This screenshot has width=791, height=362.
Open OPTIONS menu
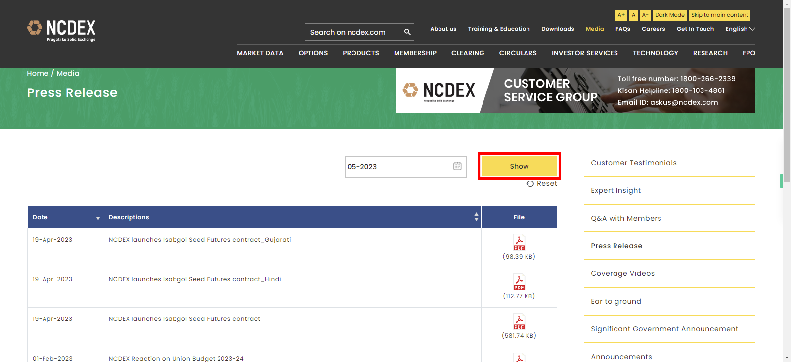coord(313,53)
